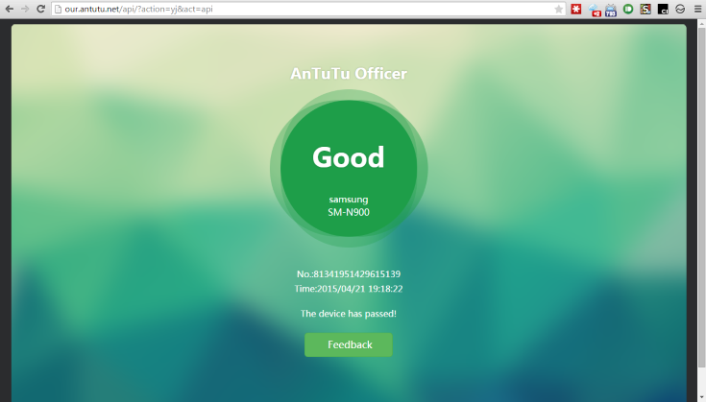Select the No.:81341951429615139 line
Viewport: 706px width, 402px height.
click(x=349, y=273)
